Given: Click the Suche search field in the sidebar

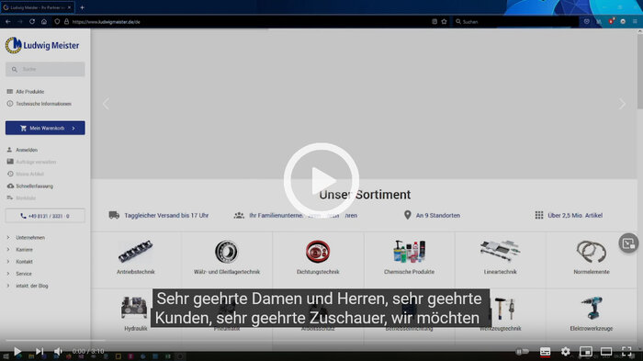Looking at the screenshot, I should click(x=45, y=69).
